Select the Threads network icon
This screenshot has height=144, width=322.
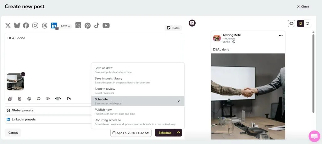pos(45,25)
